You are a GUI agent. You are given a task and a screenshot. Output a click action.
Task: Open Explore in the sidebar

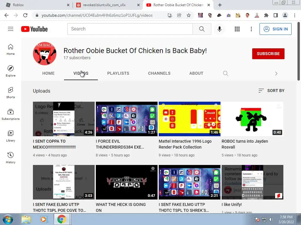click(11, 71)
